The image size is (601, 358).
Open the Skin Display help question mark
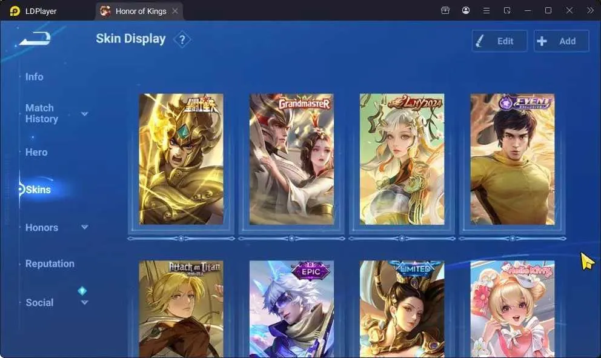[x=182, y=39]
